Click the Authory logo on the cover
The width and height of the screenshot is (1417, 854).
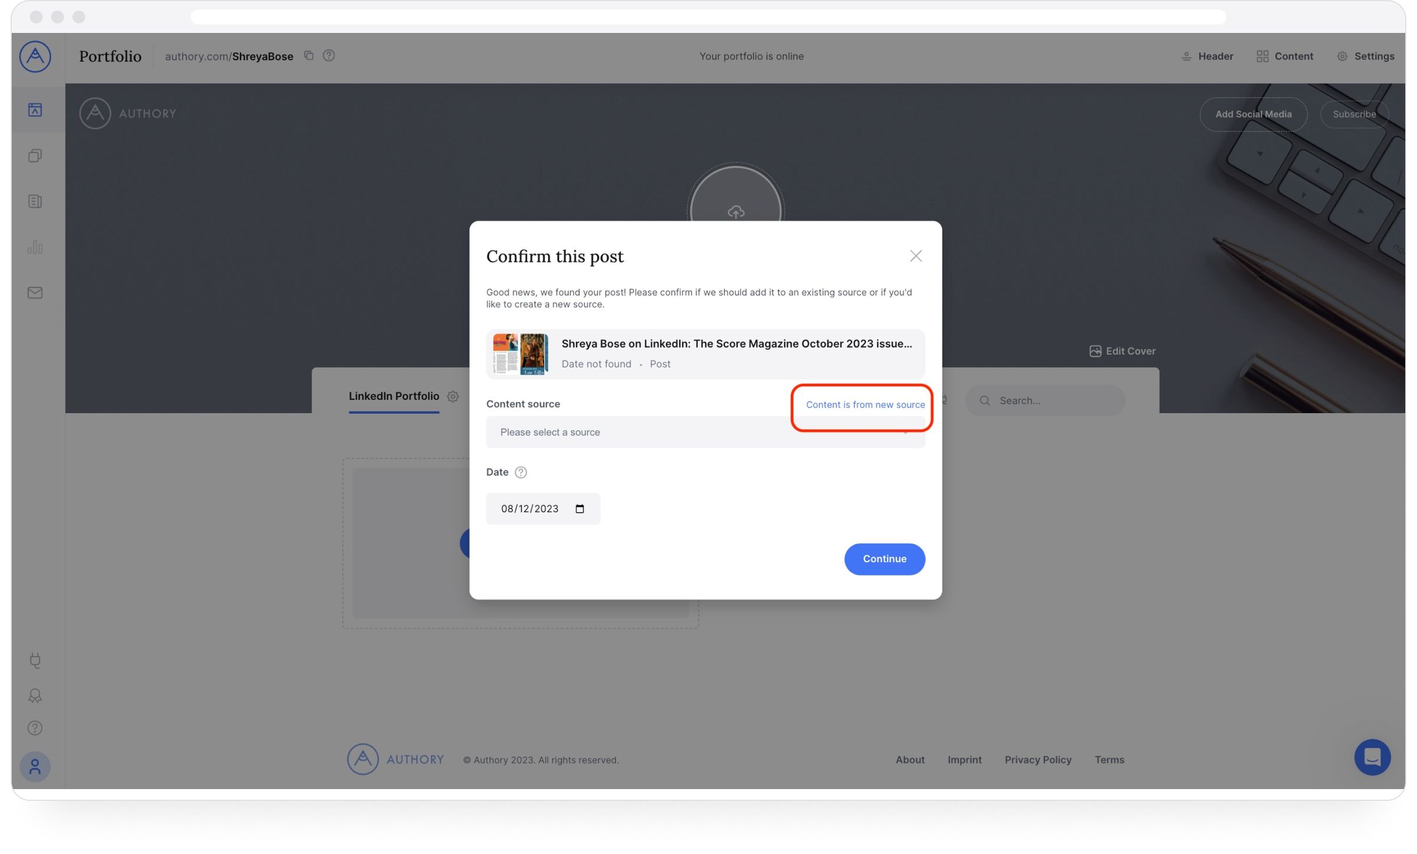click(x=128, y=113)
